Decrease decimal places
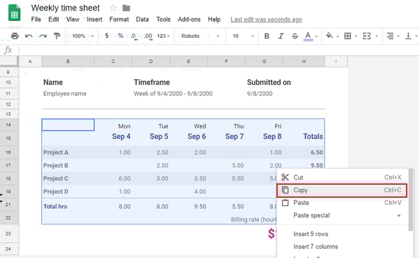Viewport: 419px width, 258px height. (134, 36)
